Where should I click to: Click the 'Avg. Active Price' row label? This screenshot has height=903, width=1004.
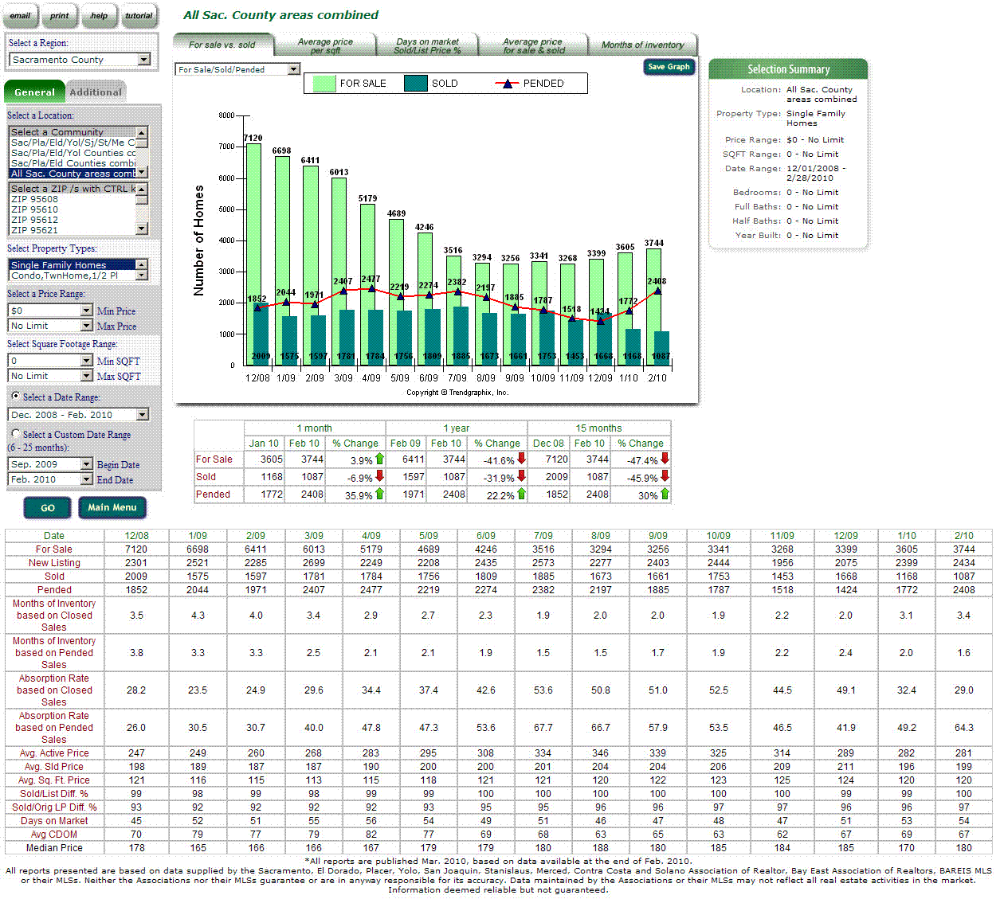tap(54, 753)
